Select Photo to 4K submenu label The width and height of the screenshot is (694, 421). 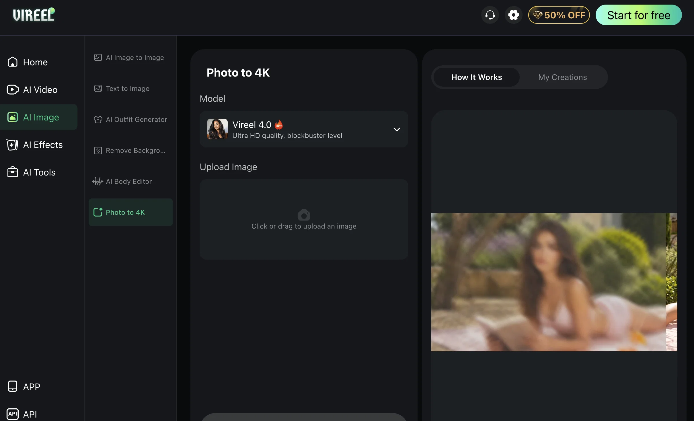[125, 212]
